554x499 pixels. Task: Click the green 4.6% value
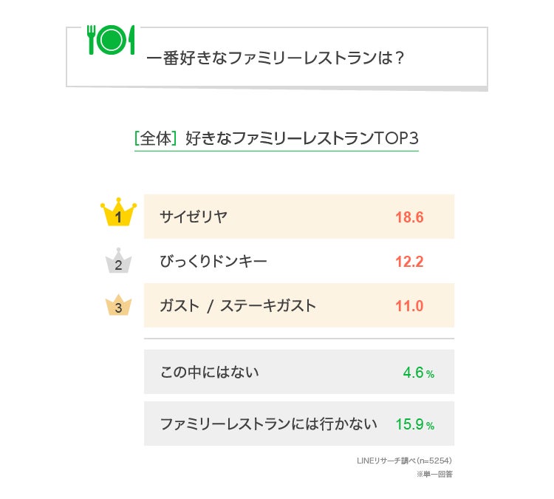[x=418, y=373]
